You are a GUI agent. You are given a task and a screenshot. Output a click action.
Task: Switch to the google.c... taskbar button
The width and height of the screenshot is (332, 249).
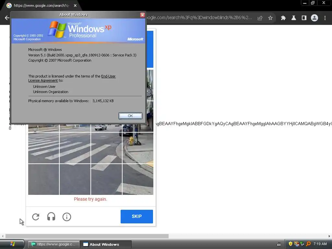(x=54, y=244)
